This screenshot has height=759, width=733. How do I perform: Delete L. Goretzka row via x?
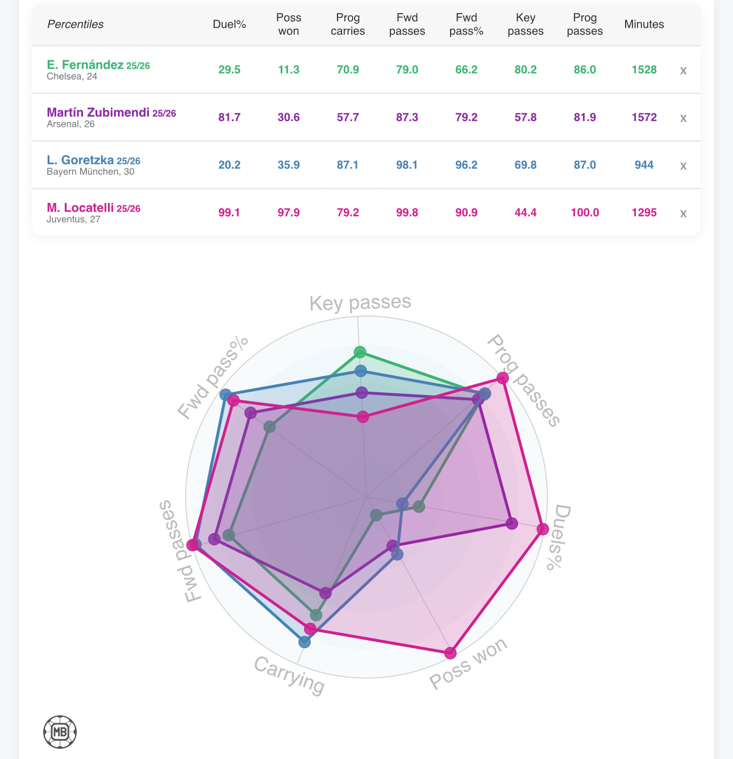[683, 166]
